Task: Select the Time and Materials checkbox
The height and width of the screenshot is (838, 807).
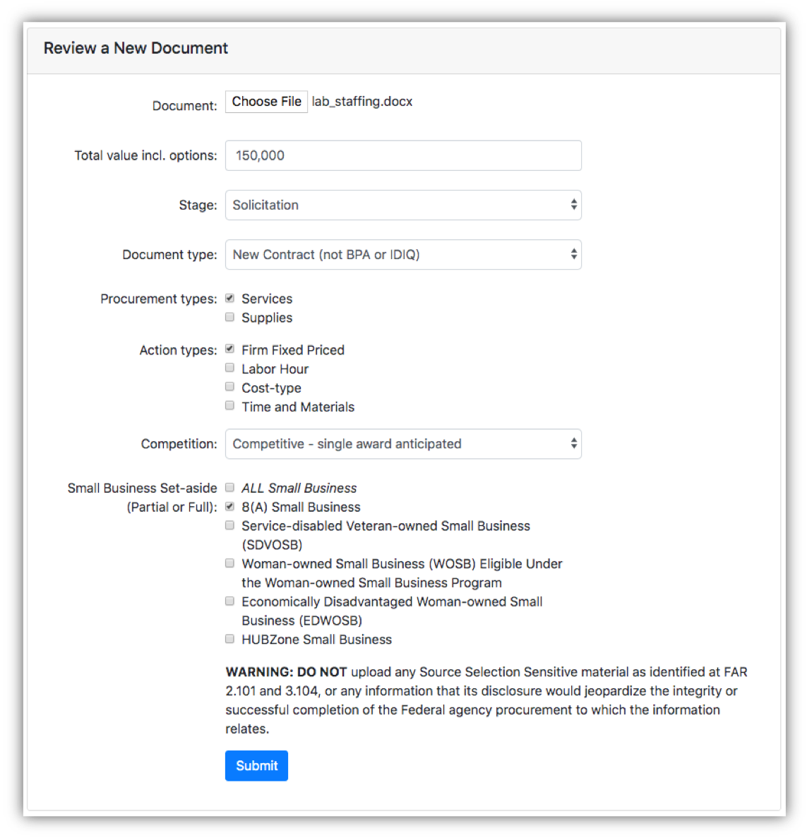Action: pyautogui.click(x=229, y=406)
